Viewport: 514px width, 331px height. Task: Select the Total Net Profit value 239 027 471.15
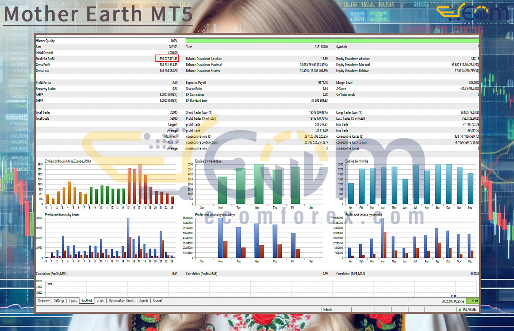168,59
